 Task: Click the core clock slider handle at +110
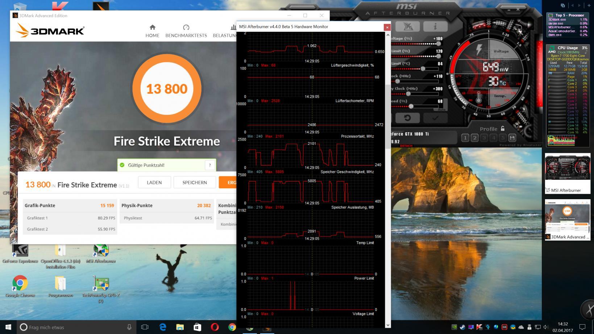(x=398, y=81)
